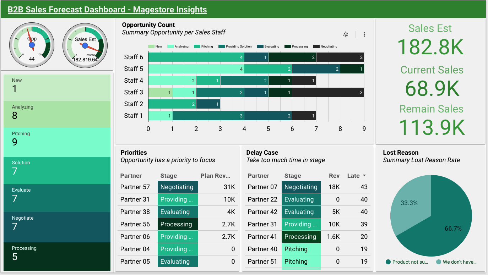
Task: Click the Negotiating stage color chip for Partner 57
Action: [178, 187]
